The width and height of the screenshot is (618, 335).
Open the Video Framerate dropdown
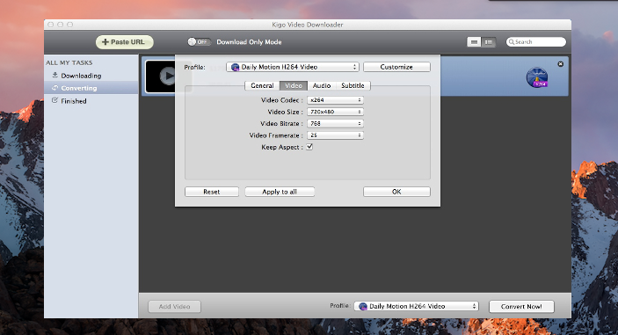pos(335,135)
